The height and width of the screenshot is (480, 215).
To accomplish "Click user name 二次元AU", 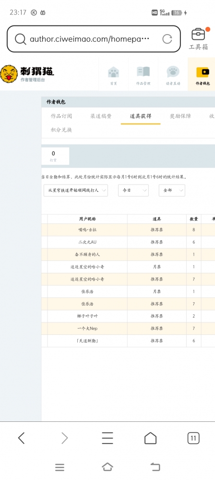I will pos(87,242).
